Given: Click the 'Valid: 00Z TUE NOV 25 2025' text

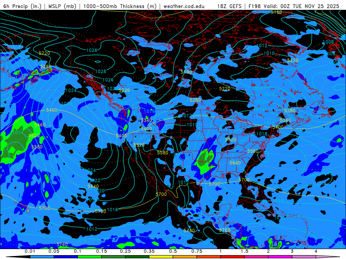Looking at the screenshot, I should 301,6.
